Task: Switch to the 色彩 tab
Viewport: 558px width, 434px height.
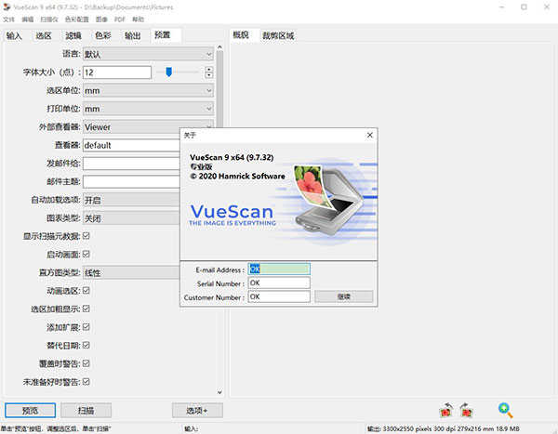Action: [103, 35]
